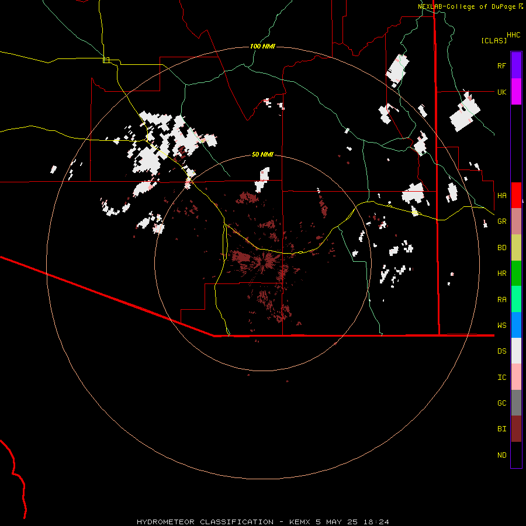Click the [CLAS] units label

coord(494,40)
